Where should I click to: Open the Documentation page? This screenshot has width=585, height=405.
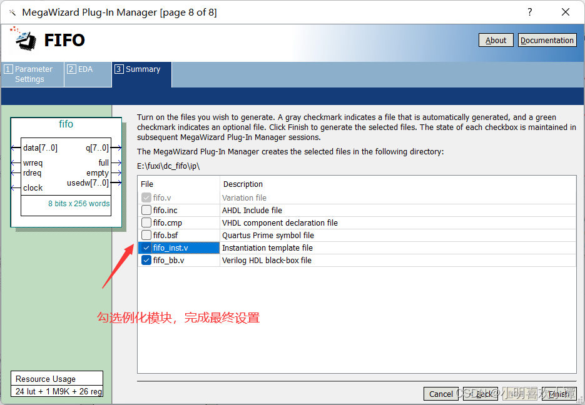pos(547,40)
